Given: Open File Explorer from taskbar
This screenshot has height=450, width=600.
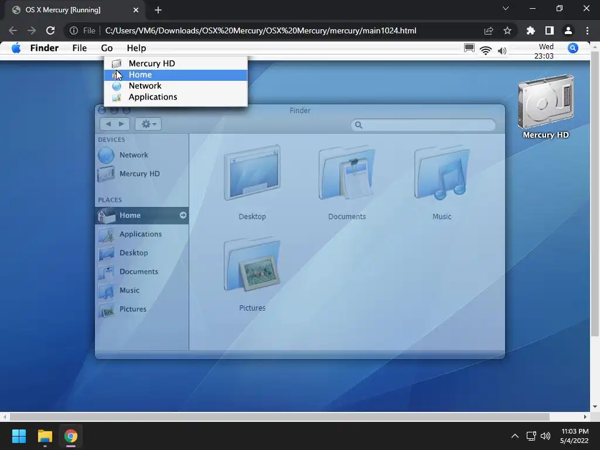Looking at the screenshot, I should coord(45,436).
